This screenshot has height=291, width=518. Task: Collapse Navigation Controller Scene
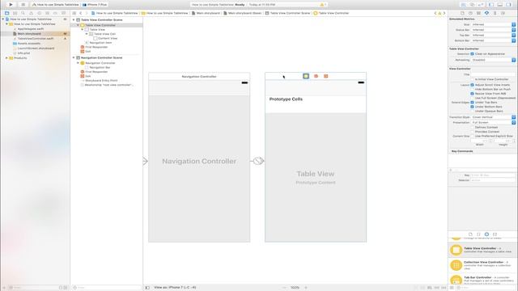pos(74,57)
